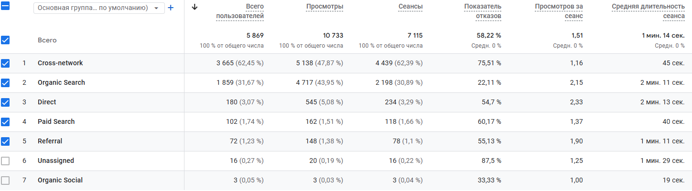692x191 pixels.
Task: Sort by Показатель отказов column header
Action: 483,11
